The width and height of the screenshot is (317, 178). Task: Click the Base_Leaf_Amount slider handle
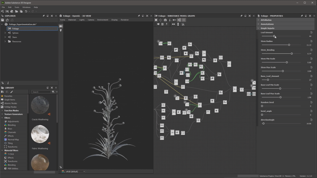(x=268, y=80)
